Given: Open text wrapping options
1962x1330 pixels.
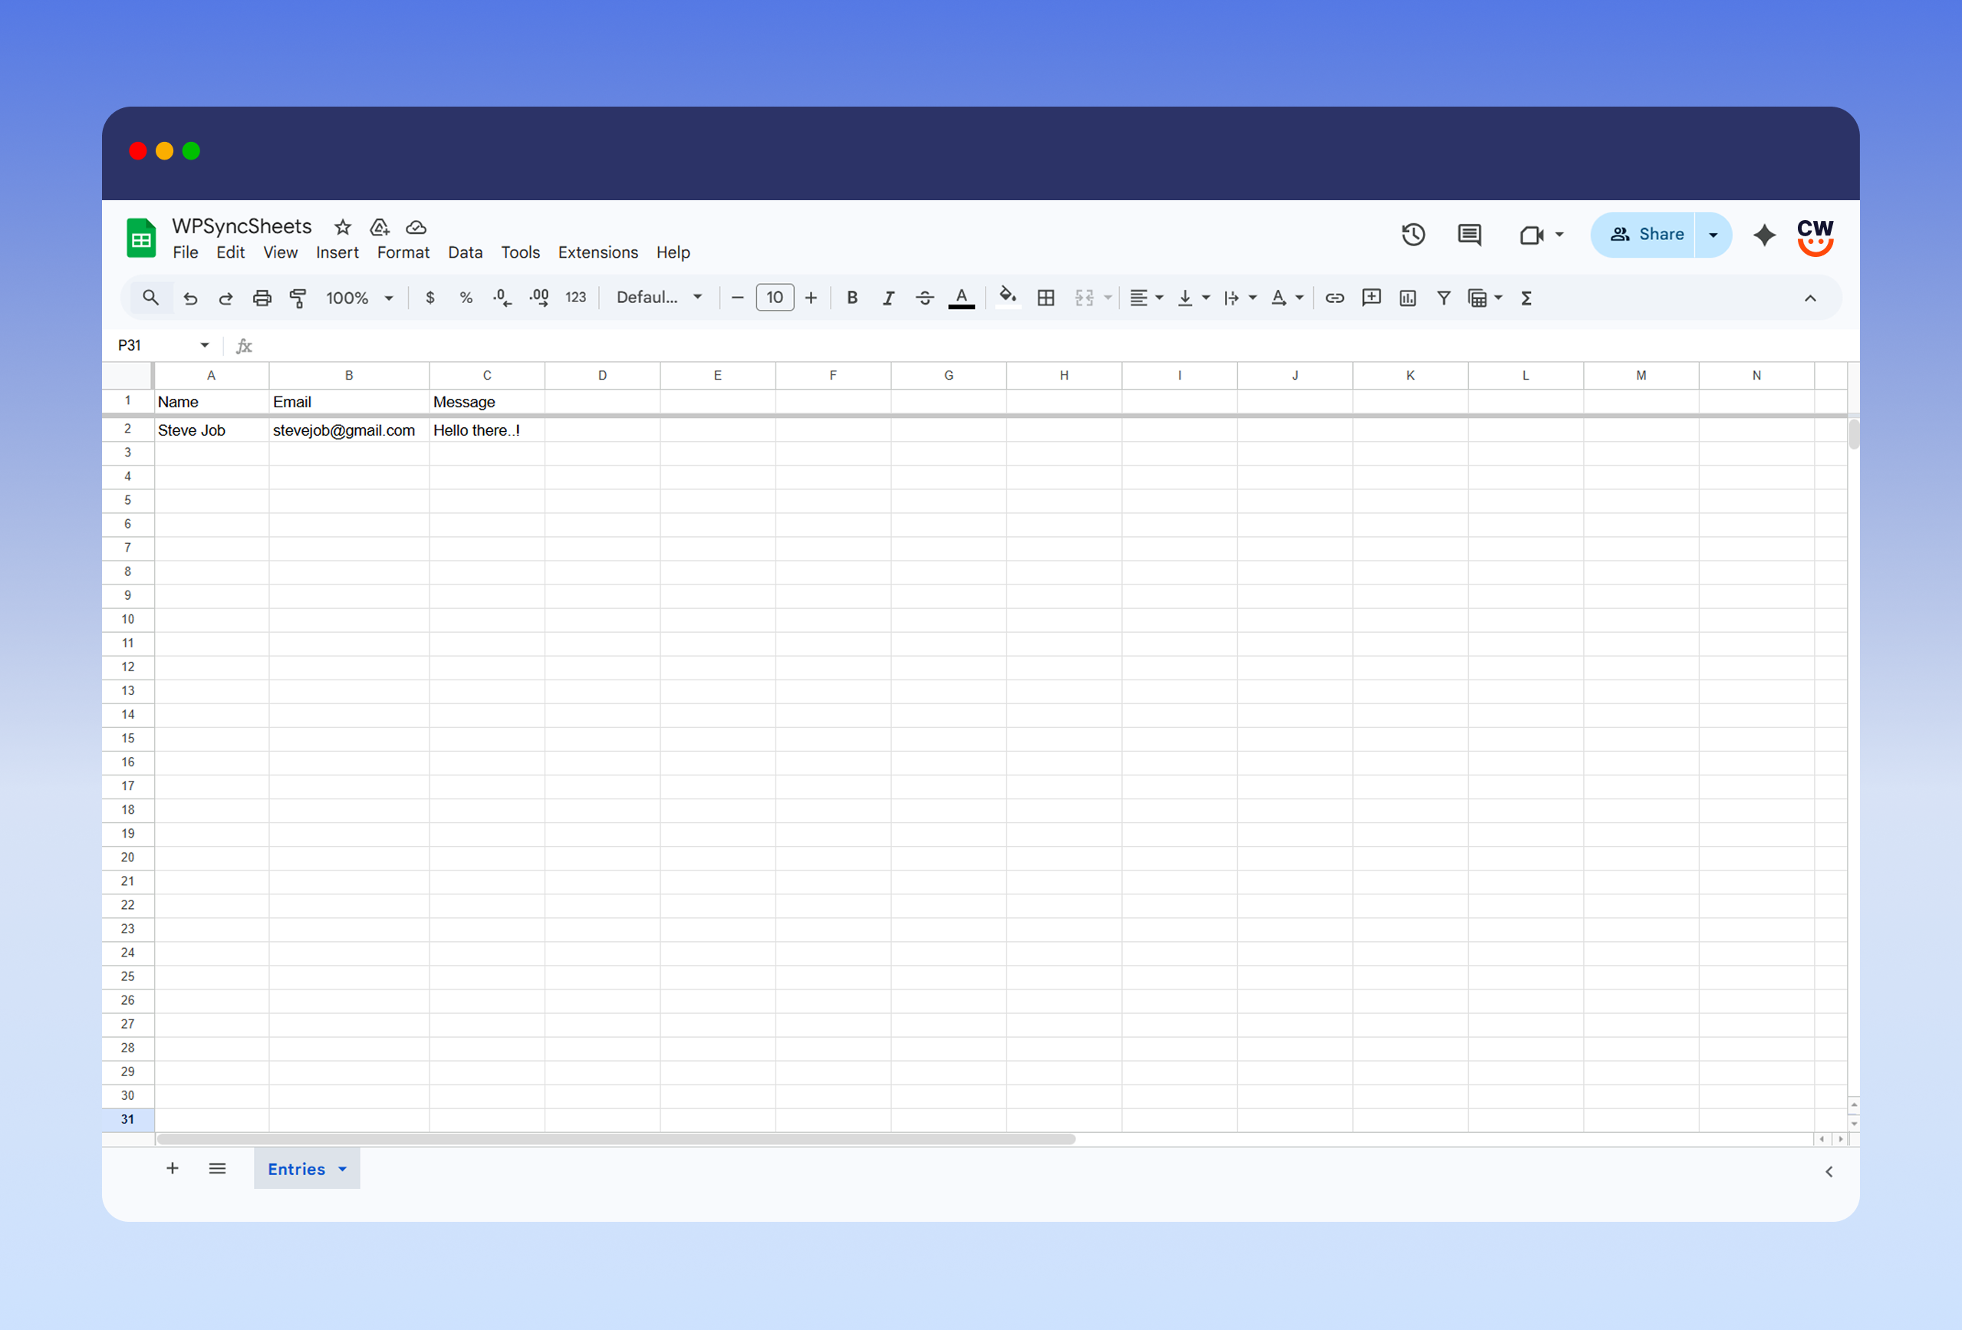Looking at the screenshot, I should click(x=1240, y=298).
